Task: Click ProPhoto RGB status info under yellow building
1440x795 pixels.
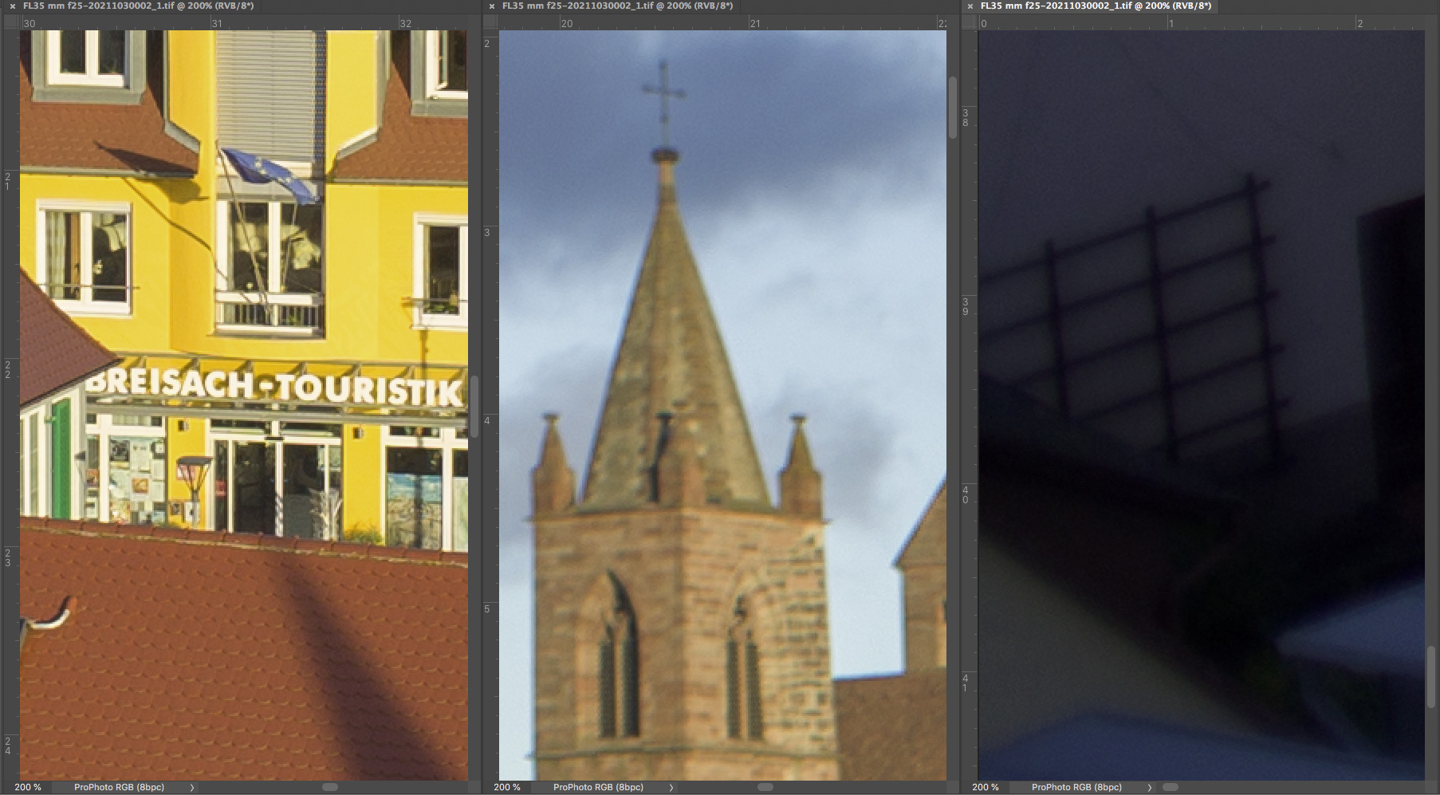Action: point(119,788)
